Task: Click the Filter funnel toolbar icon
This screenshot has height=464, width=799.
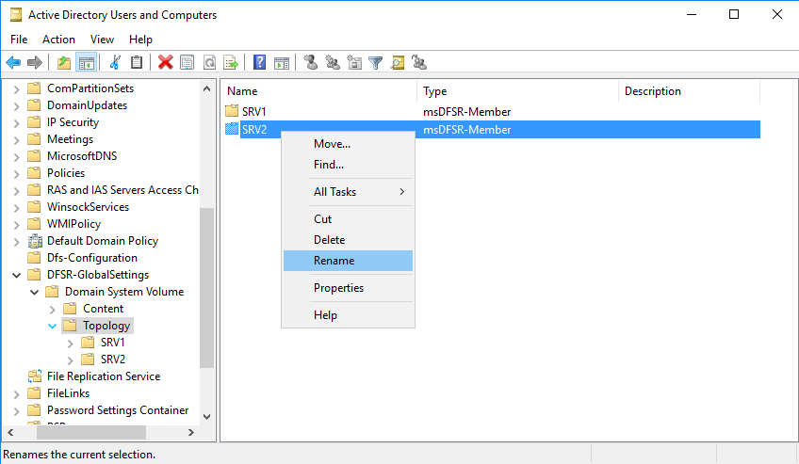Action: (x=376, y=63)
